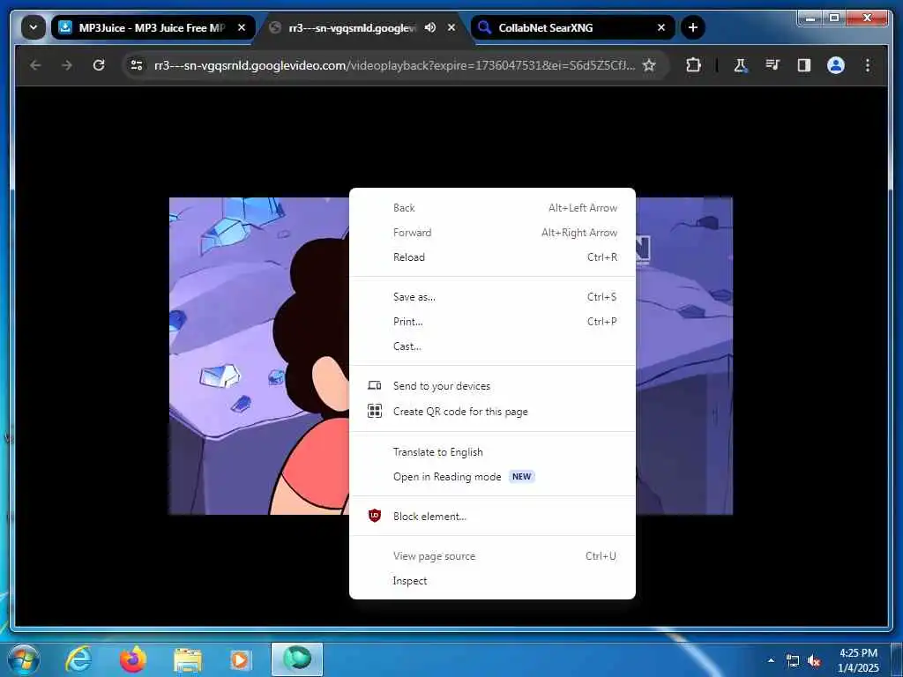Open Windows Media Player taskbar icon

(240, 660)
